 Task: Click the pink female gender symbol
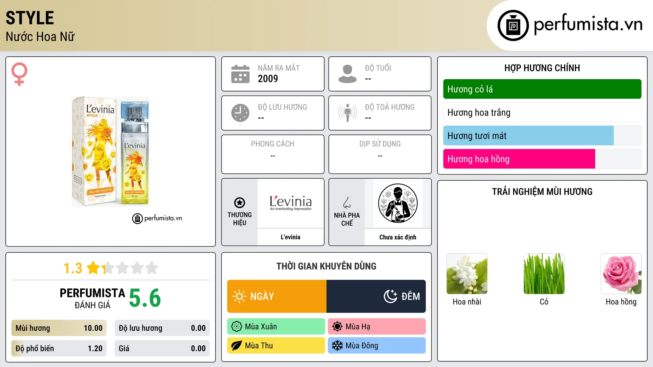click(19, 74)
